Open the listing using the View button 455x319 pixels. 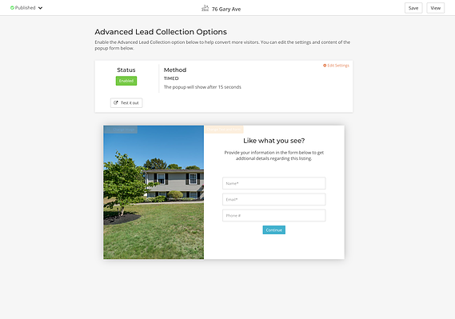point(435,8)
